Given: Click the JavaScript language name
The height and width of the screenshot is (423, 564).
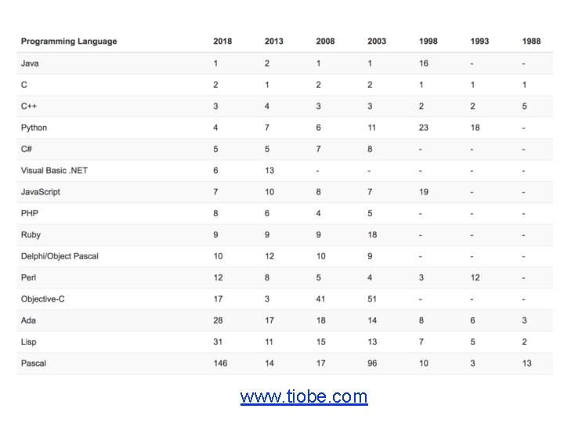Looking at the screenshot, I should click(x=40, y=192).
